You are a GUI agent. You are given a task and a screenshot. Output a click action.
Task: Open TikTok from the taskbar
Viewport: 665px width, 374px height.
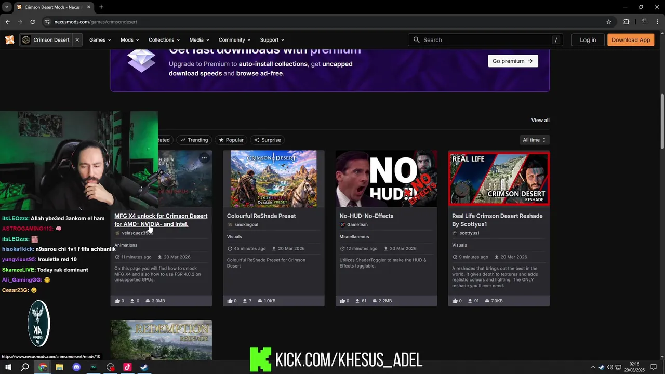coord(127,367)
